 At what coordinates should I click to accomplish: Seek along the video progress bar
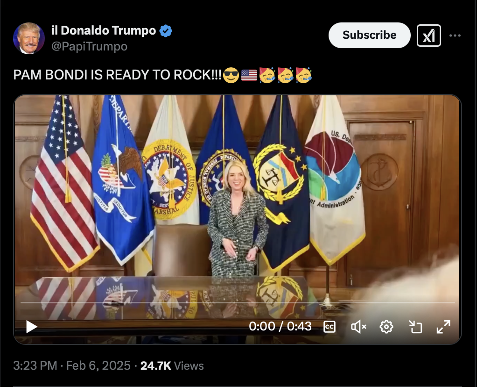pyautogui.click(x=238, y=302)
